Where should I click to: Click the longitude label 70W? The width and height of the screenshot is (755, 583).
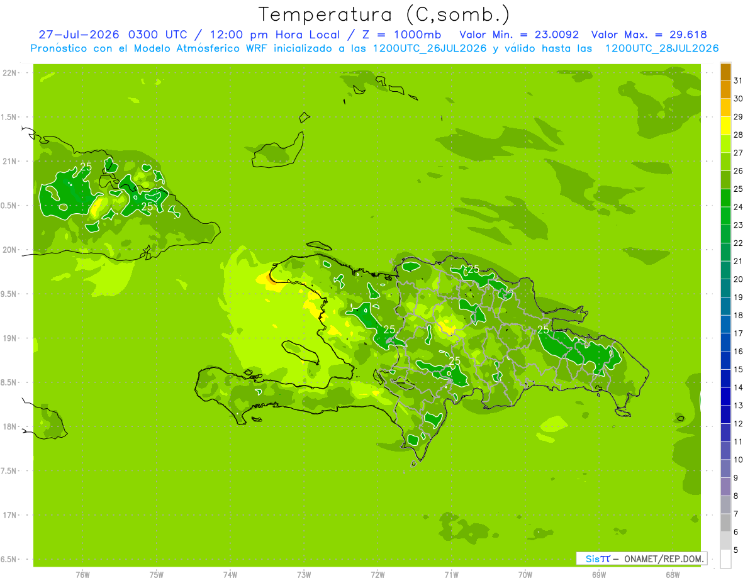pyautogui.click(x=525, y=575)
